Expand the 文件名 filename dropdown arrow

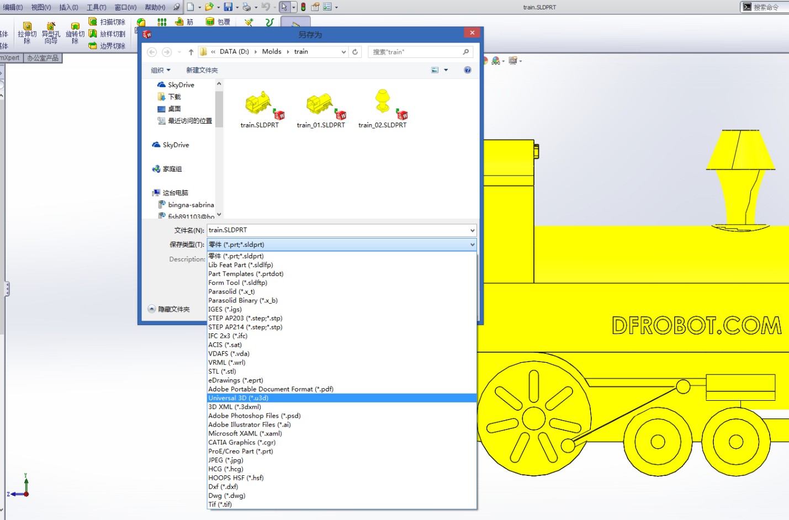point(472,230)
